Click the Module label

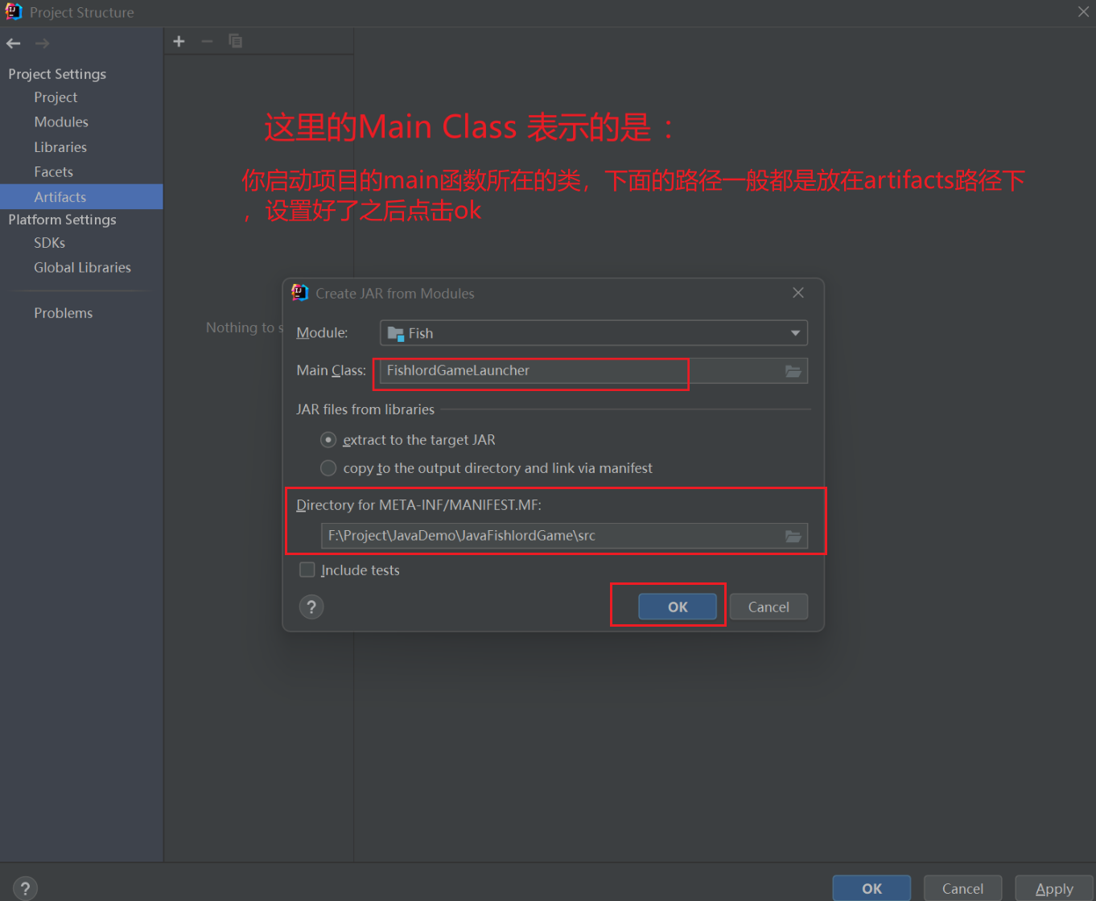(x=322, y=333)
